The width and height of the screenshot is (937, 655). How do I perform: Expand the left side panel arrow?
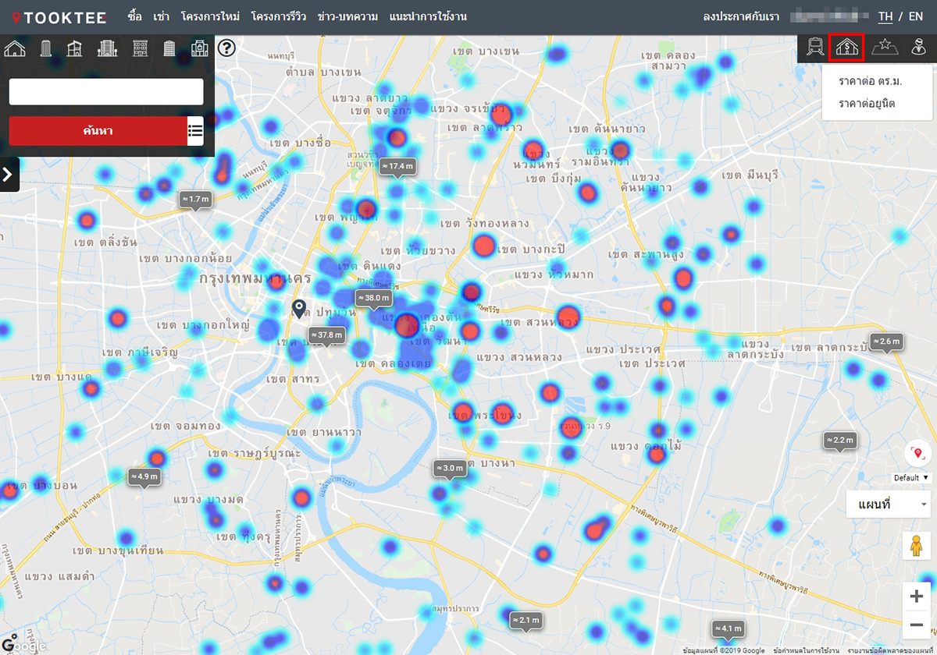click(9, 174)
